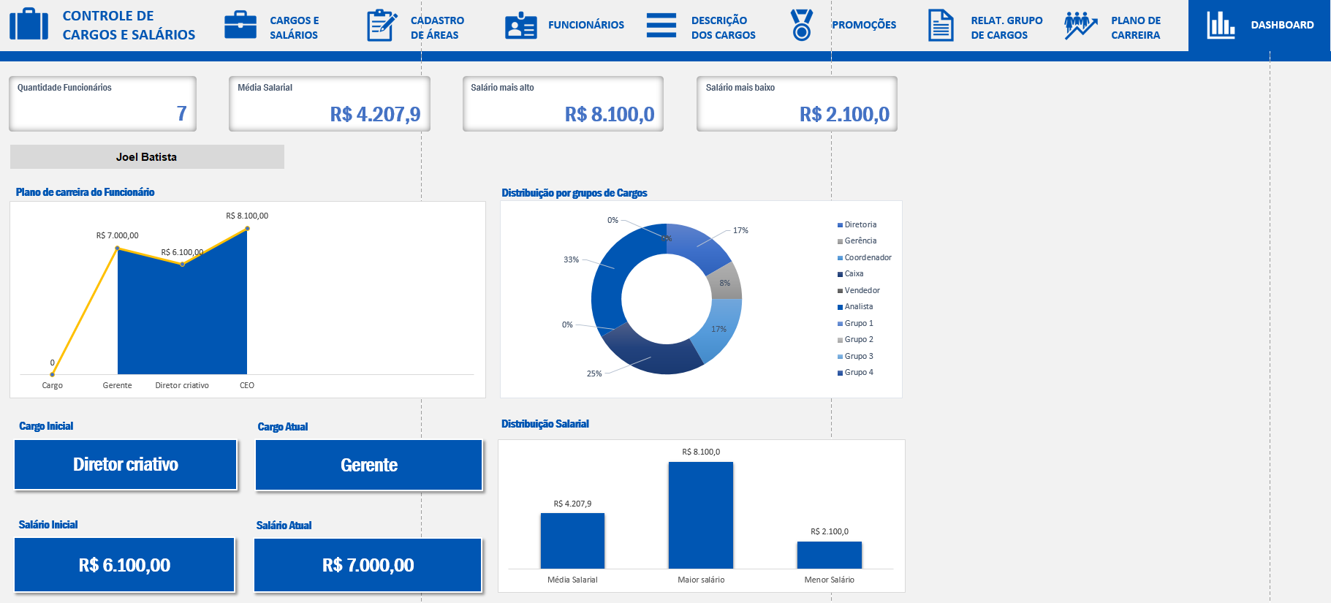Select the Grupo 4 legend color swatch
The width and height of the screenshot is (1331, 603).
[x=840, y=373]
